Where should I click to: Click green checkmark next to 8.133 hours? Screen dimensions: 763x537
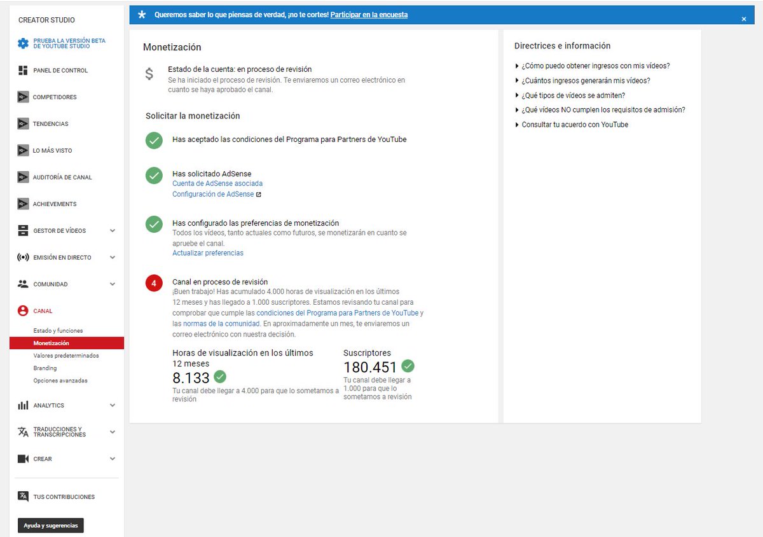(220, 376)
